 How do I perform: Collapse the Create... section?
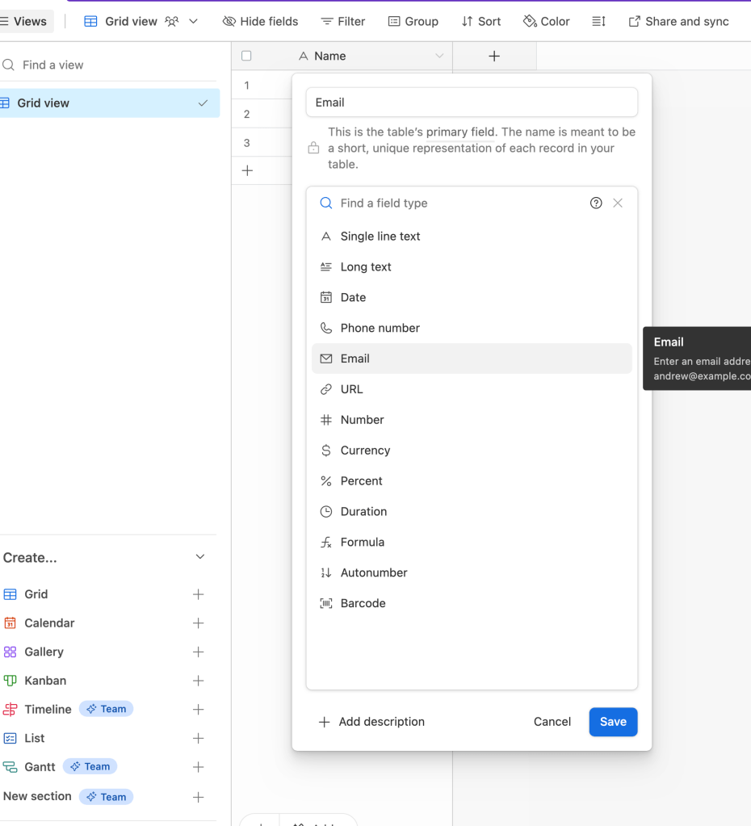(x=199, y=556)
